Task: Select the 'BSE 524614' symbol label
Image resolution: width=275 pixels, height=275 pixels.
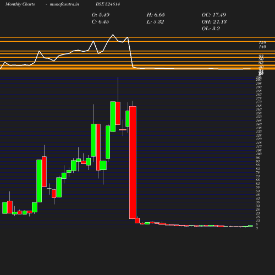Action: (x=108, y=4)
